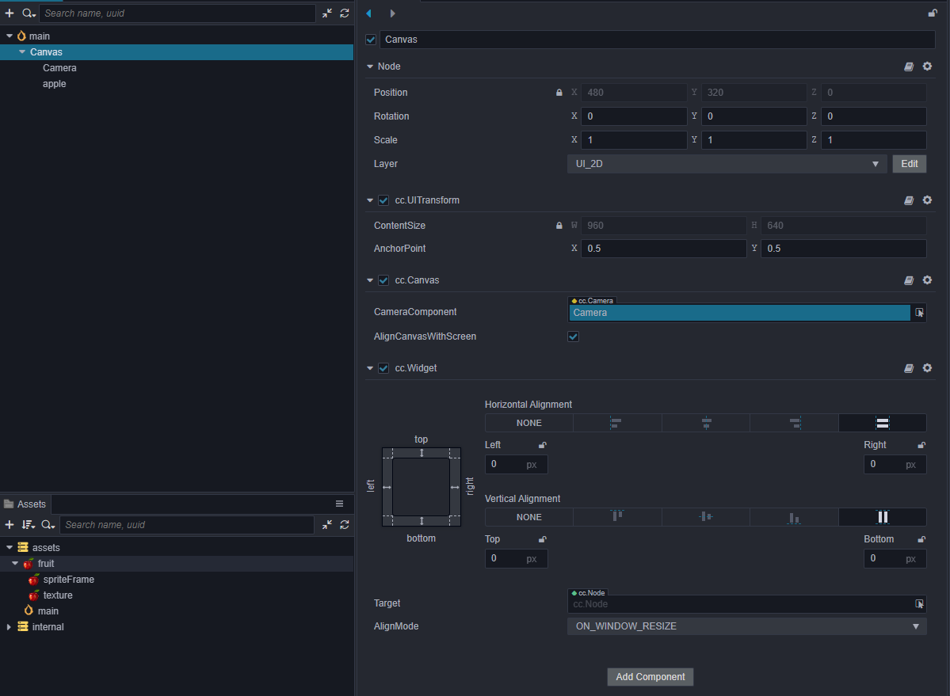950x696 pixels.
Task: Open the Layer UI_2D dropdown
Action: click(x=727, y=164)
